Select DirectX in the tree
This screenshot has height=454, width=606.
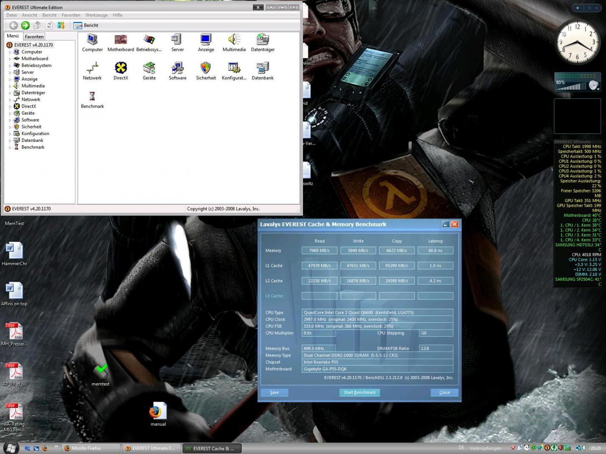point(28,106)
